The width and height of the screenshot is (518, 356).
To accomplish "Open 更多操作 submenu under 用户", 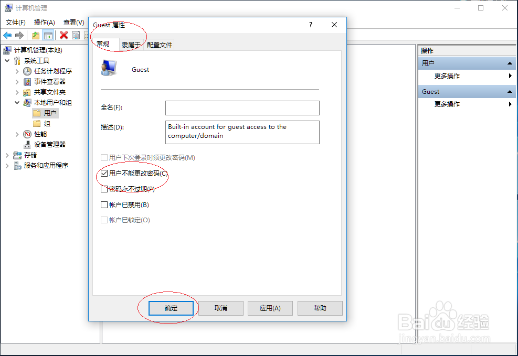I will click(467, 76).
